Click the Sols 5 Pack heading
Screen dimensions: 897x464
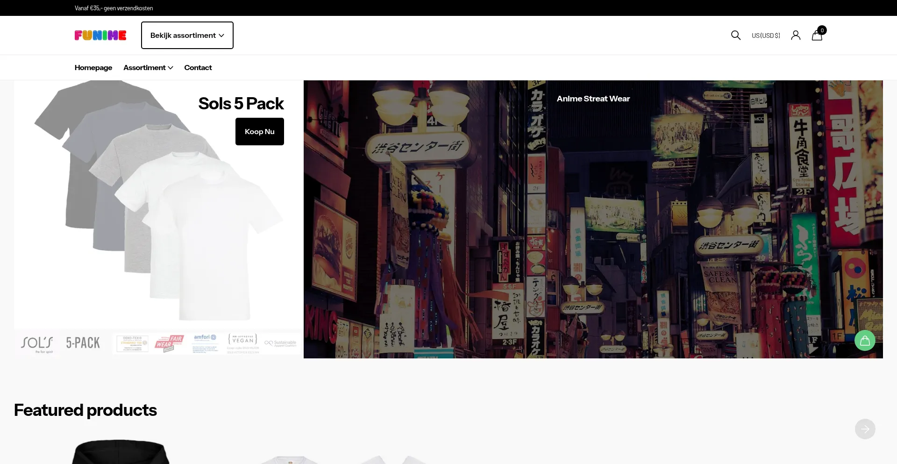coord(241,103)
